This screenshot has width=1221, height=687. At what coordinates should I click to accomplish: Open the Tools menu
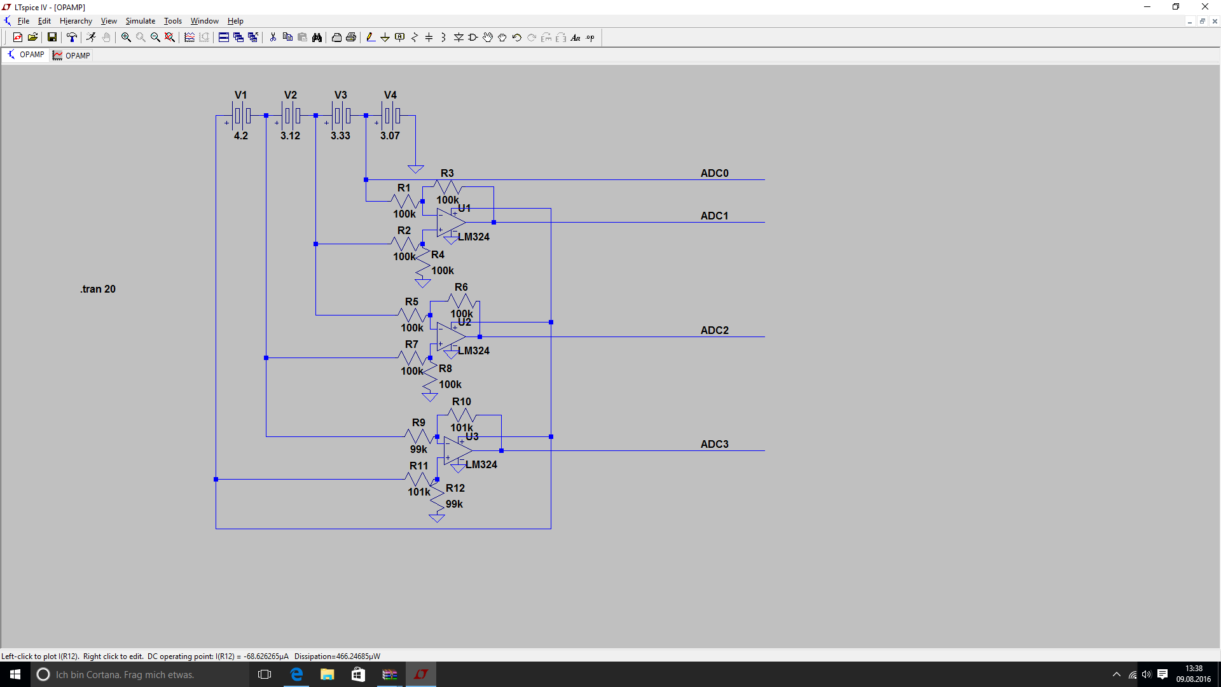[173, 21]
